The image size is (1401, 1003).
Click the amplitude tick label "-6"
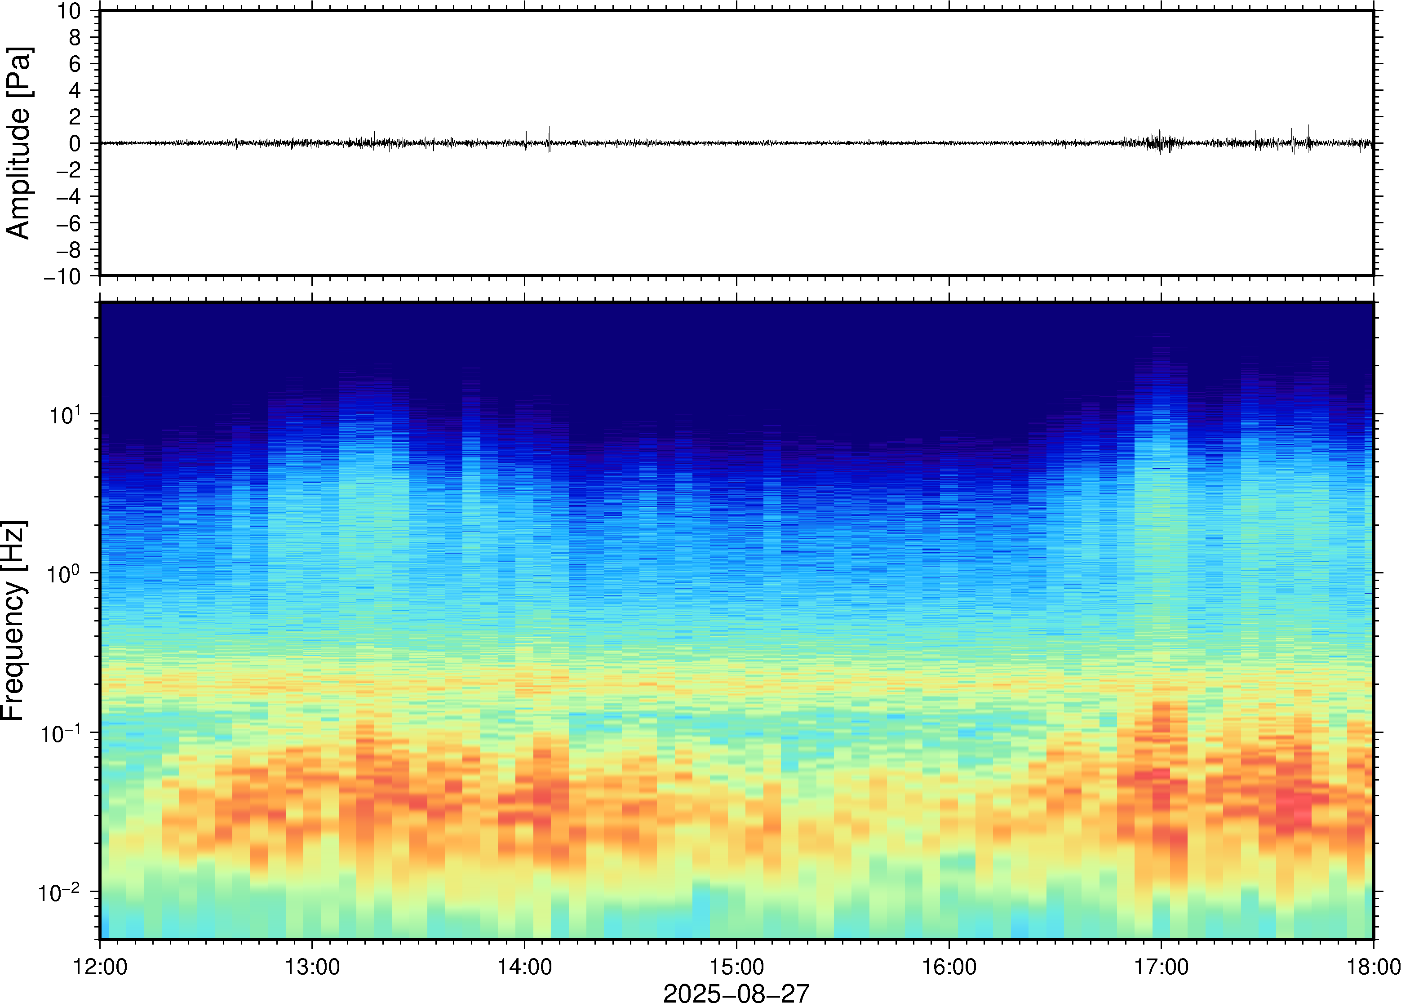click(x=69, y=224)
